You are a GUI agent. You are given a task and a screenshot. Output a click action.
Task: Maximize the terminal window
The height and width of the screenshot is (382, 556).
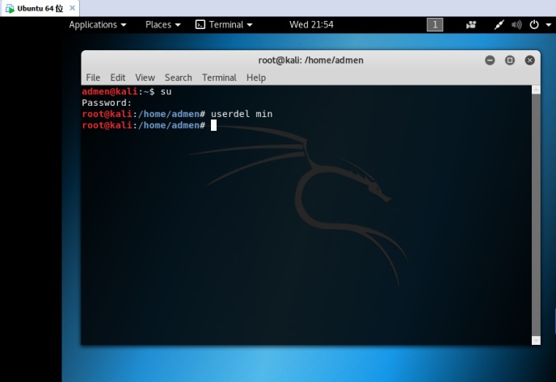tap(510, 61)
